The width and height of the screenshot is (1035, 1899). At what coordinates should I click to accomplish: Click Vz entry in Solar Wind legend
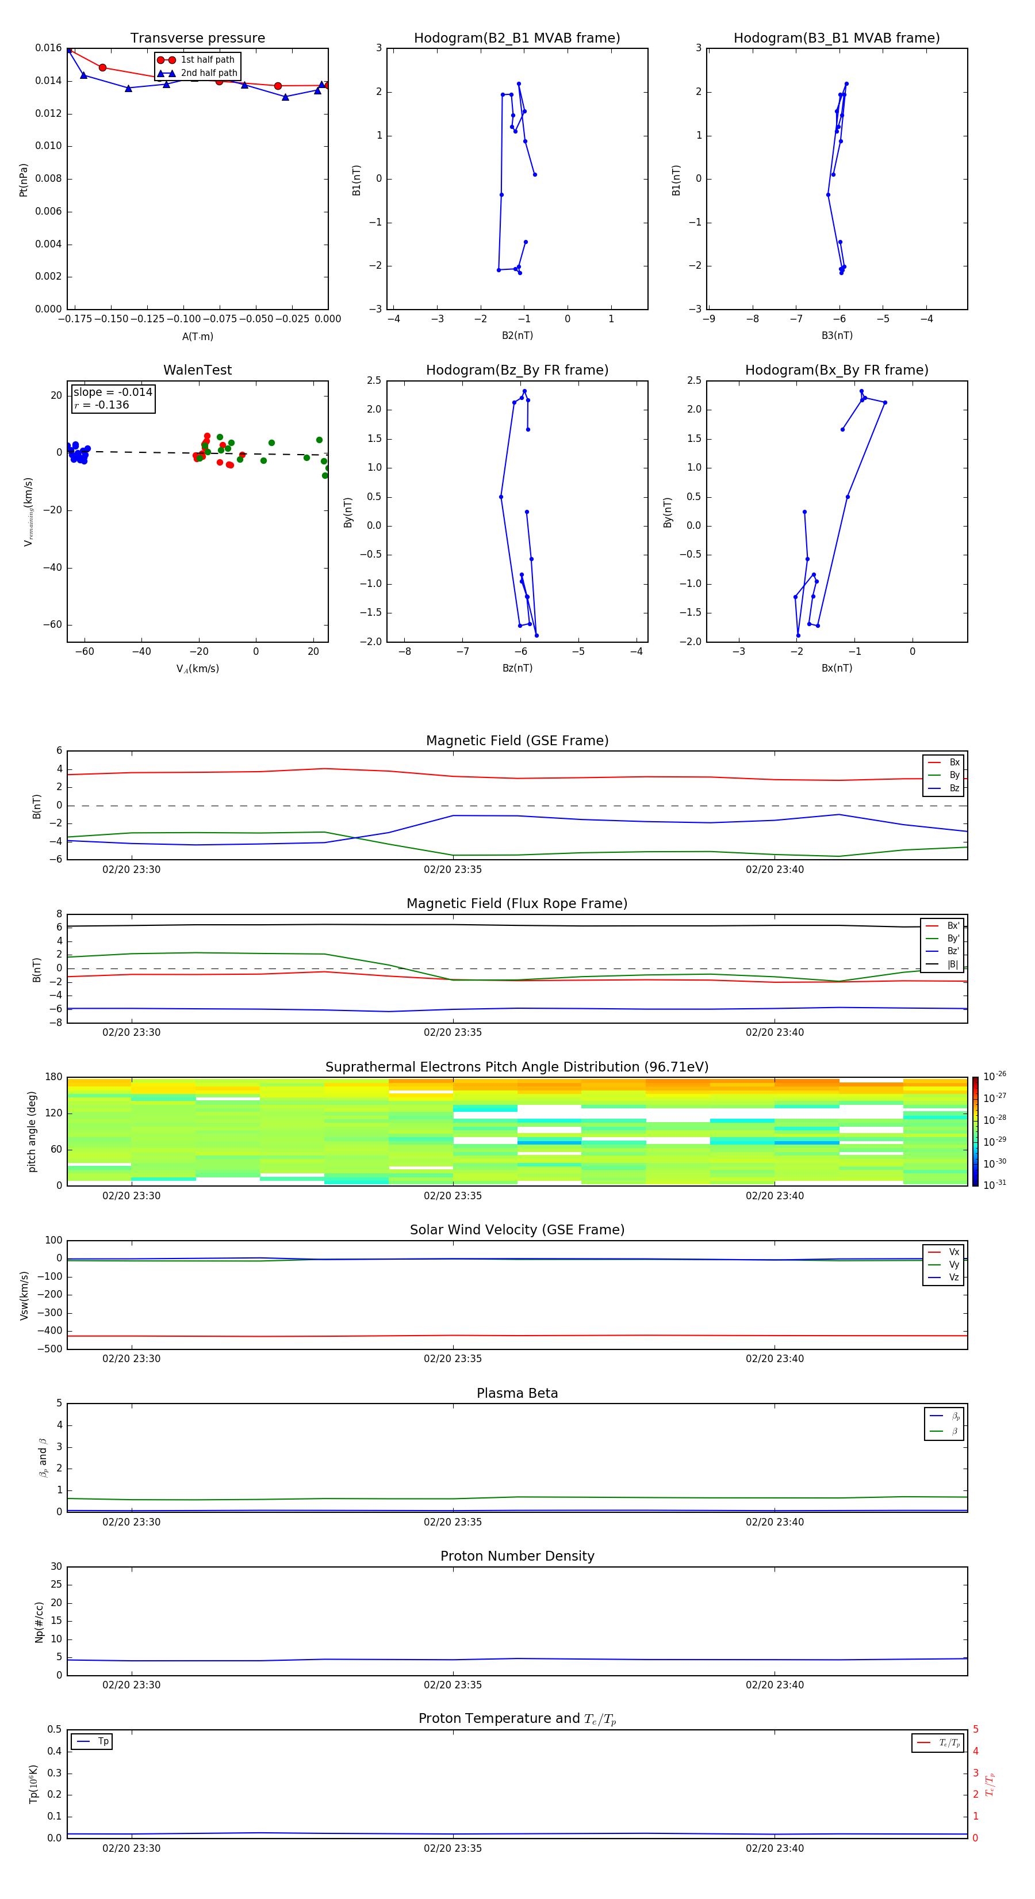pos(944,1278)
